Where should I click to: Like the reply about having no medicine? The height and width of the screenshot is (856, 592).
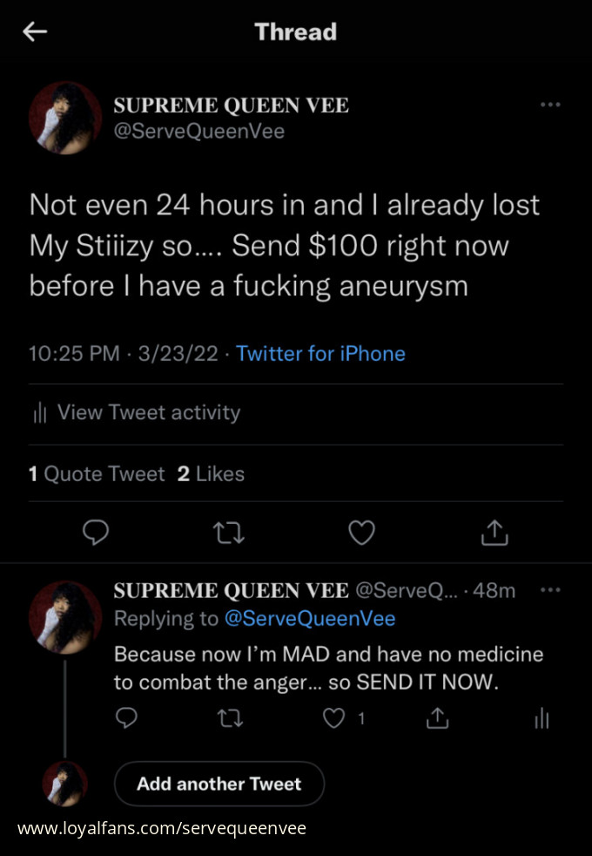[333, 718]
